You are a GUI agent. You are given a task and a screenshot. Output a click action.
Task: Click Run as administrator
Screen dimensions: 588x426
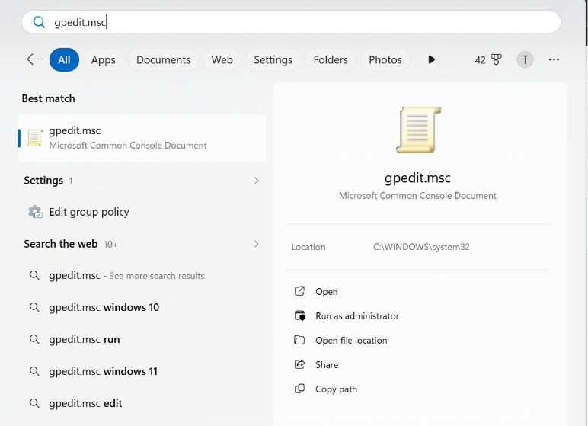click(x=357, y=316)
